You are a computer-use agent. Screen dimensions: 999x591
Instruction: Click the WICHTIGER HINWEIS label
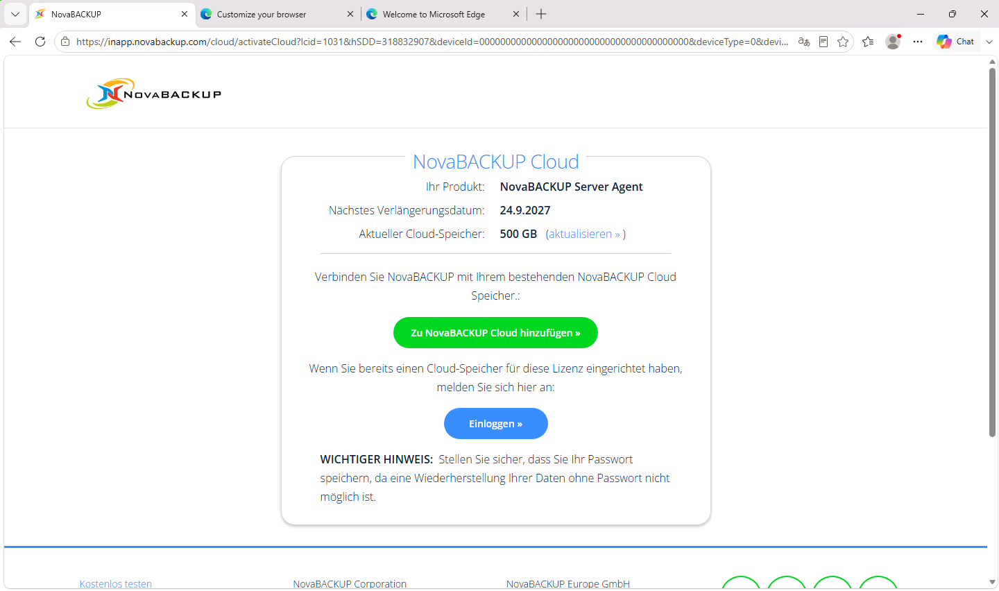[376, 459]
